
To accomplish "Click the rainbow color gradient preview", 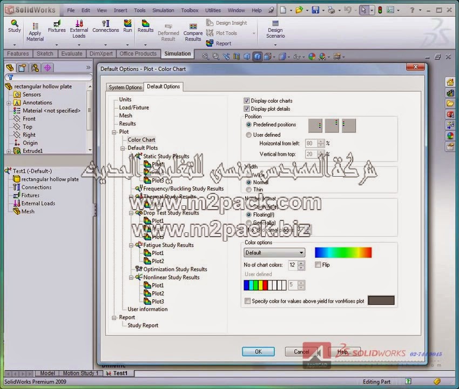I will tap(343, 252).
